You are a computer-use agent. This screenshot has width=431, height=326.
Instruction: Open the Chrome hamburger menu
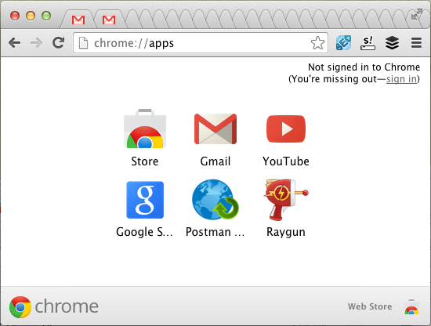[416, 43]
